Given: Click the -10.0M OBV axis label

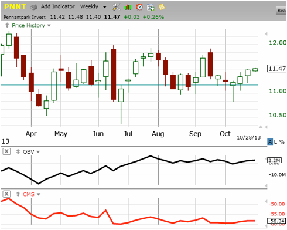Looking at the screenshot, I should [277, 174].
